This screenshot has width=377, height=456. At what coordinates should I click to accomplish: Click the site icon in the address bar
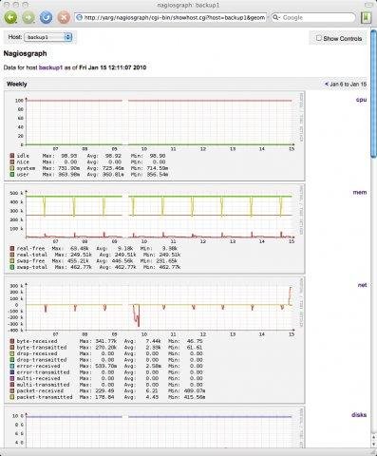[80, 18]
